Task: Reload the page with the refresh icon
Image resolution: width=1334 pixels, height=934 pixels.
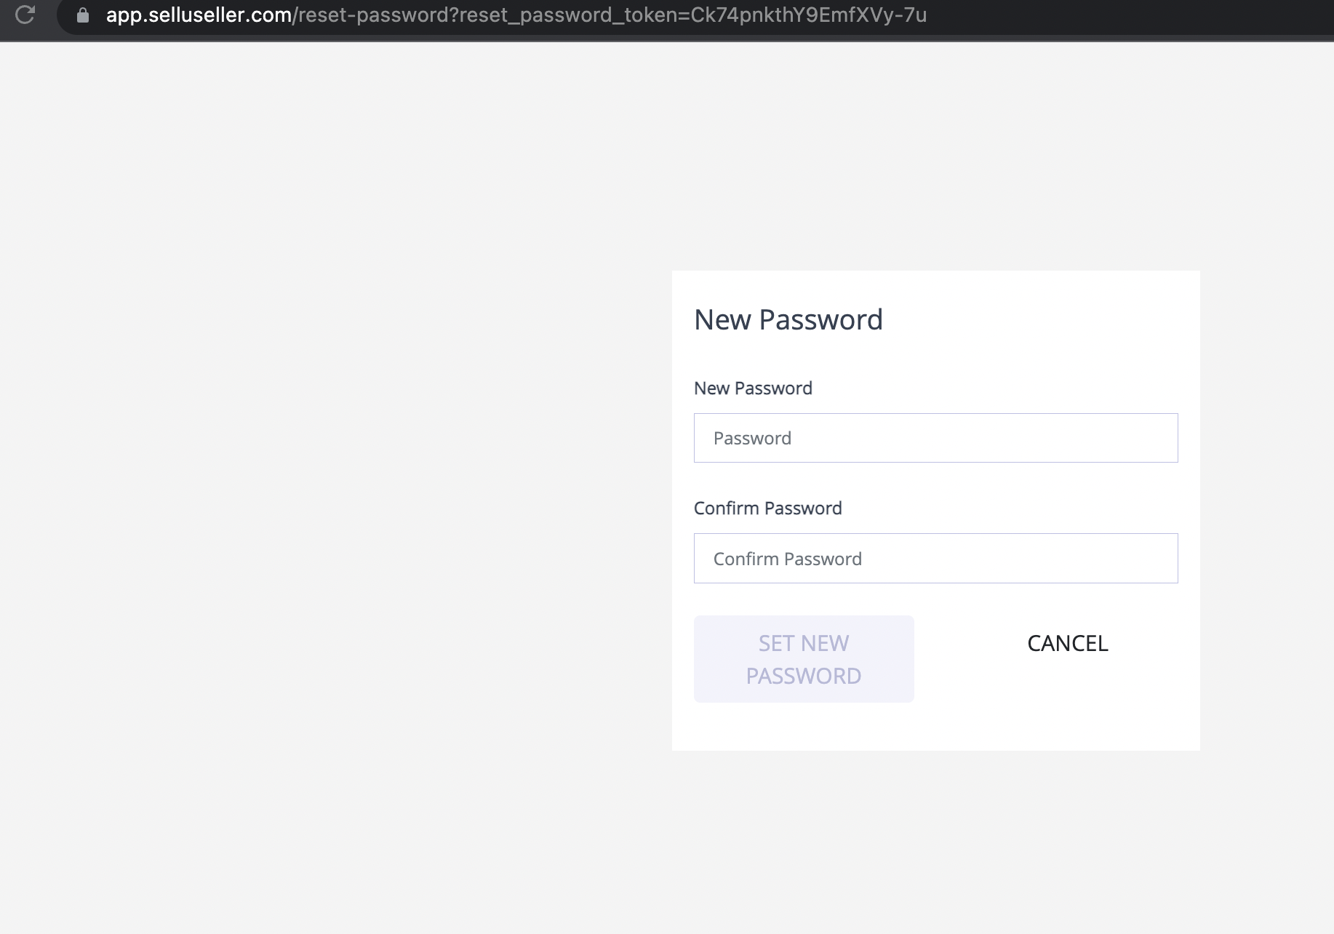Action: tap(25, 15)
